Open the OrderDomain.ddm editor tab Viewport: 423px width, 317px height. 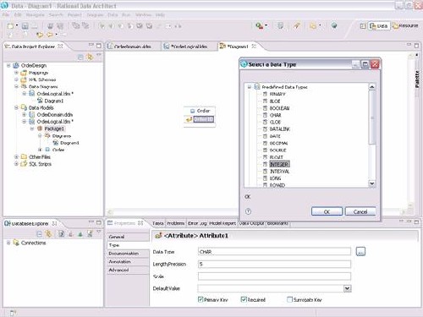pos(133,46)
